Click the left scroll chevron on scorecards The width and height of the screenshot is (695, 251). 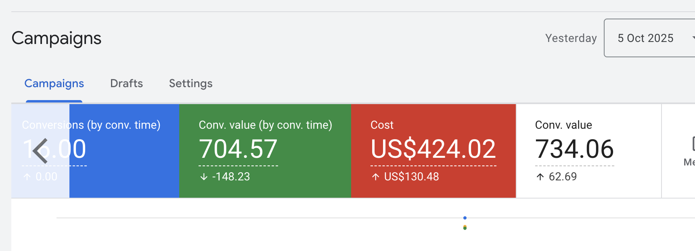40,151
